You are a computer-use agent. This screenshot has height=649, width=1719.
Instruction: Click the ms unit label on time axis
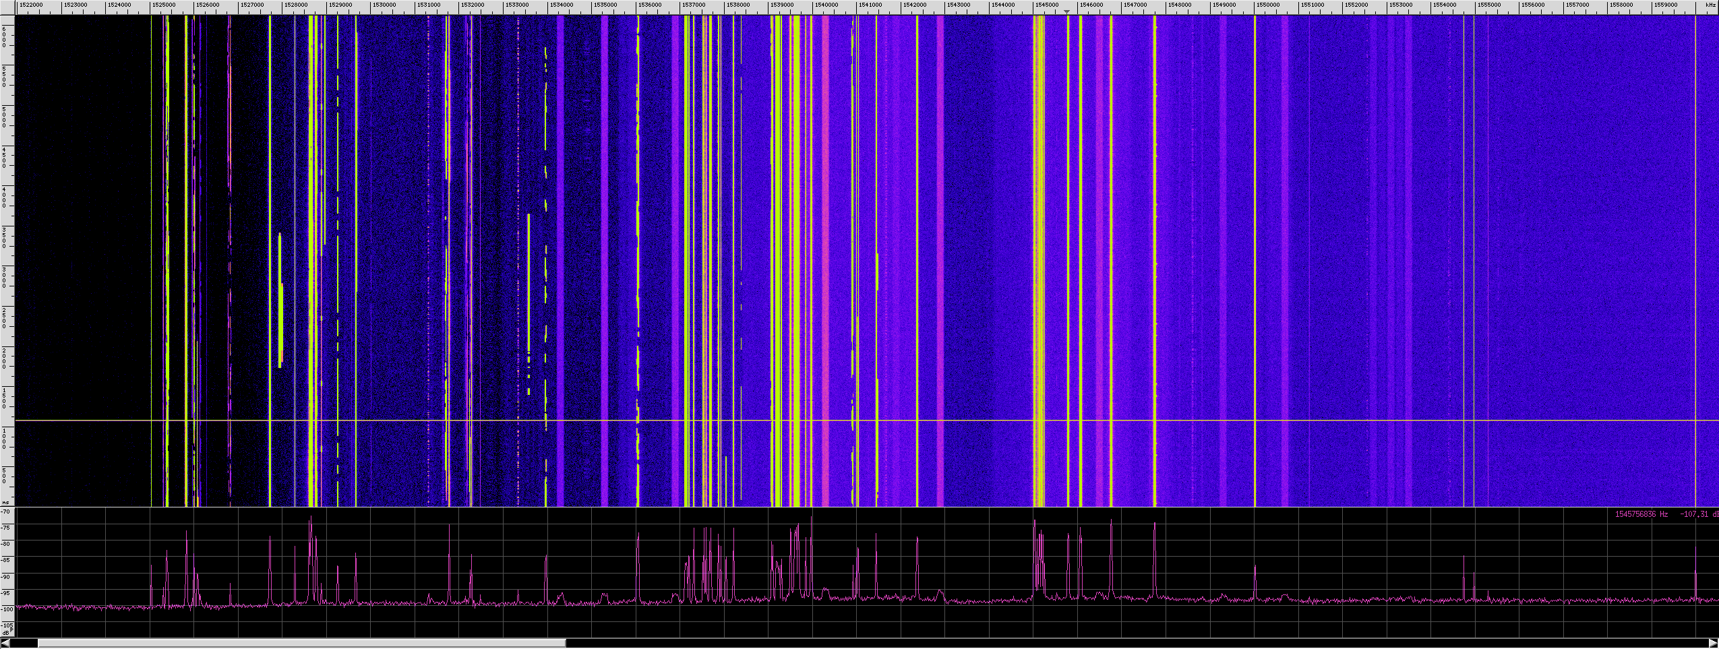click(6, 502)
